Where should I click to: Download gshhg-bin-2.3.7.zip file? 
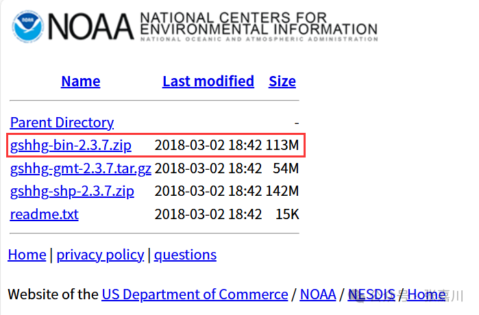click(71, 145)
